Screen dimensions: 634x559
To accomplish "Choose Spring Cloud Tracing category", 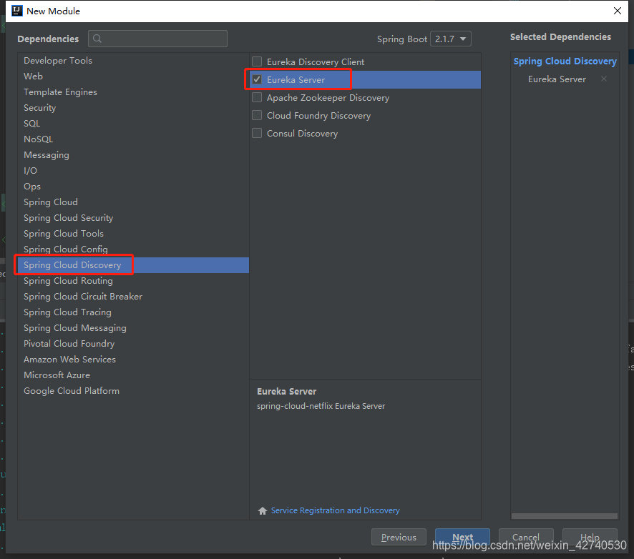I will pos(133,312).
